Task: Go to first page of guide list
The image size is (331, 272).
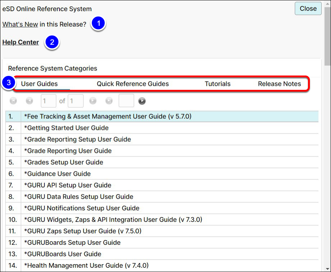Action: click(x=13, y=101)
